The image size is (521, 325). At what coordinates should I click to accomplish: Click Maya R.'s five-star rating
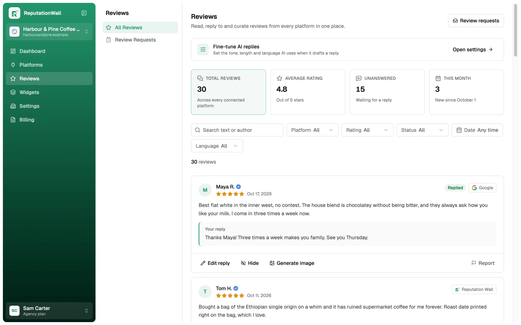(230, 194)
